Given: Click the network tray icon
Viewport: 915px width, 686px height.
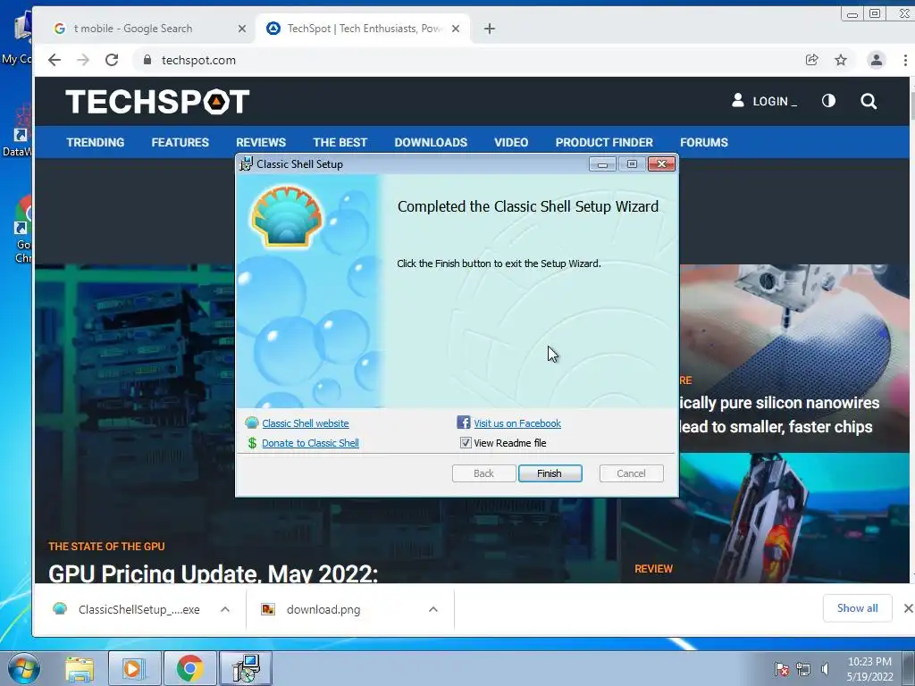Looking at the screenshot, I should [x=803, y=669].
